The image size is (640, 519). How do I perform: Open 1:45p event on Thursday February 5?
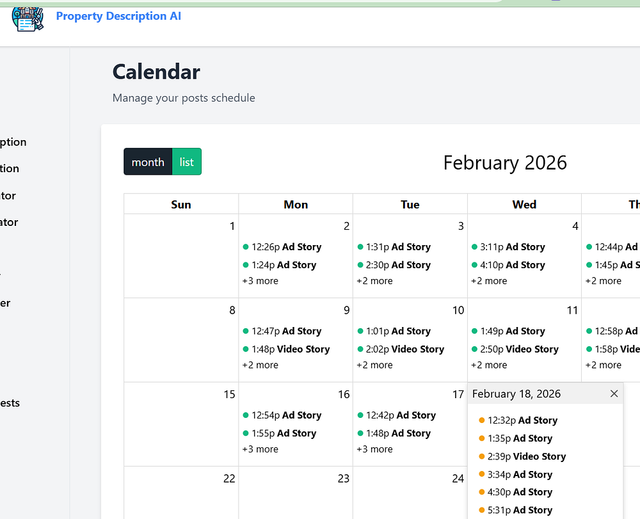[x=612, y=265]
